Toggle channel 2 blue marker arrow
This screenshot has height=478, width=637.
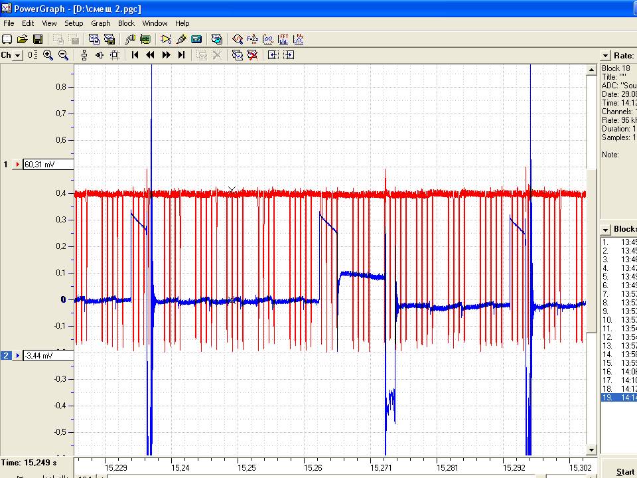click(x=17, y=356)
